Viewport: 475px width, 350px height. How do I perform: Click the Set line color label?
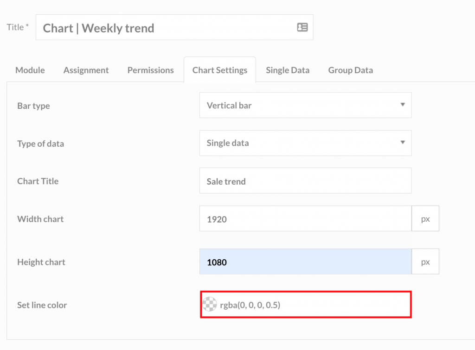tap(42, 305)
